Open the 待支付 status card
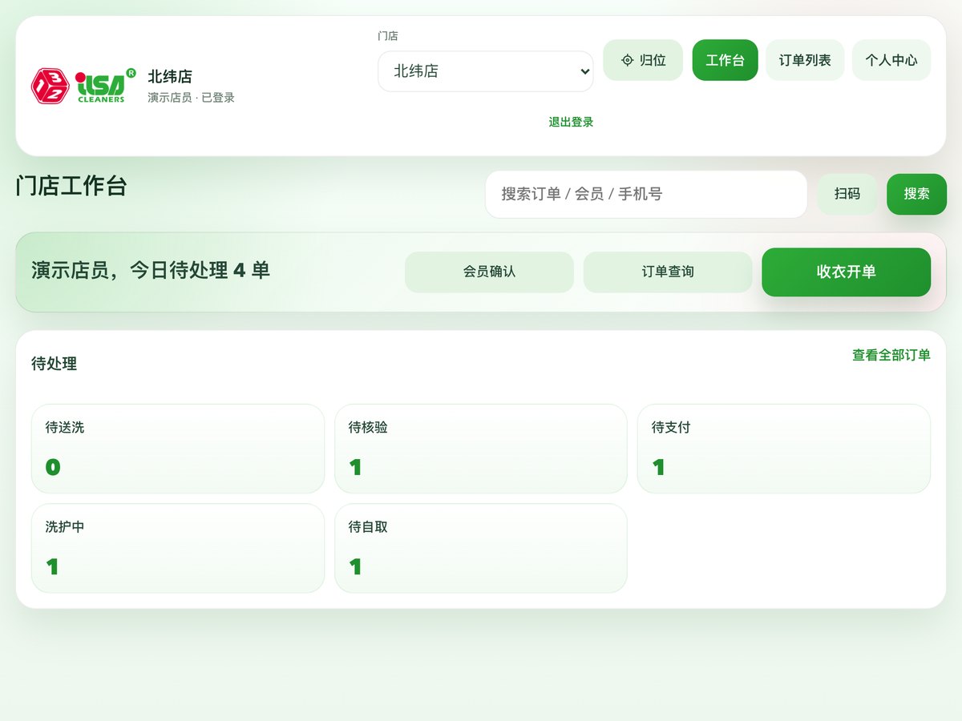 click(x=784, y=449)
